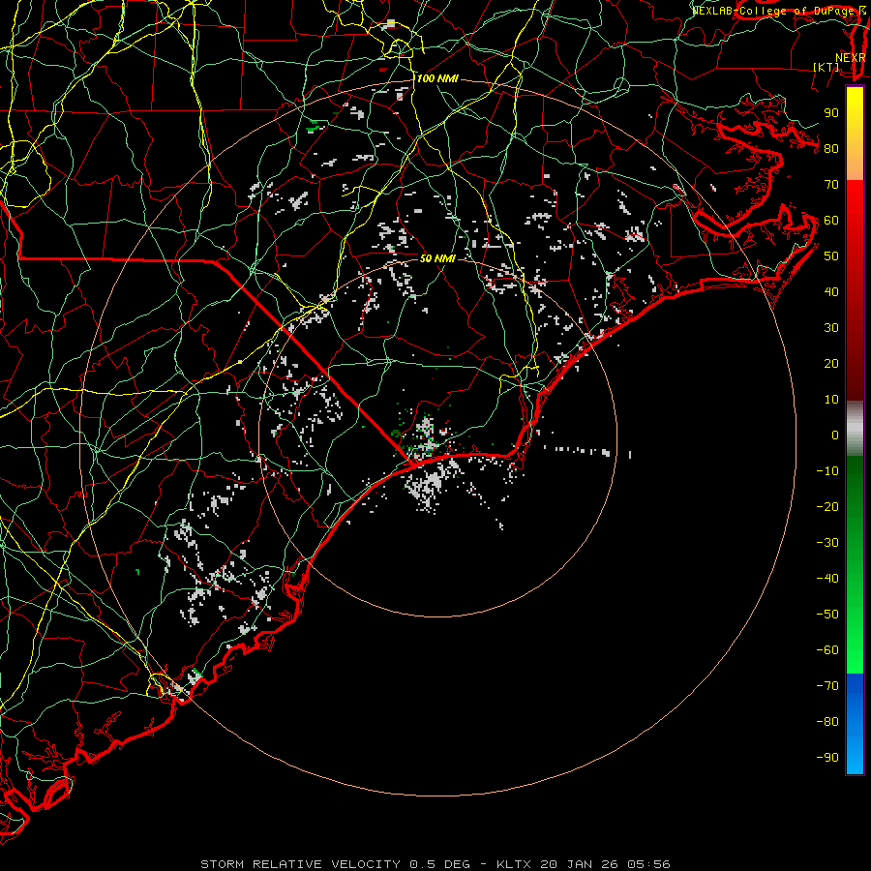The image size is (871, 871).
Task: Click the 90 value on the velocity scale
Action: pos(831,113)
